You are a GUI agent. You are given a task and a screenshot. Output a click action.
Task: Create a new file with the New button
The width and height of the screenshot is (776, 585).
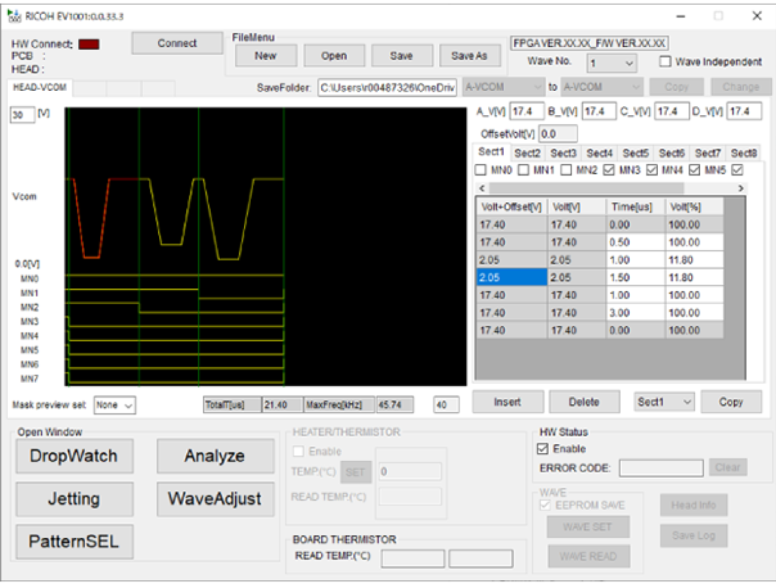pyautogui.click(x=266, y=55)
